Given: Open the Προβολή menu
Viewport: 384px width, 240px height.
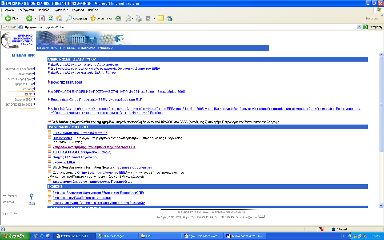Looking at the screenshot, I should pos(44,10).
